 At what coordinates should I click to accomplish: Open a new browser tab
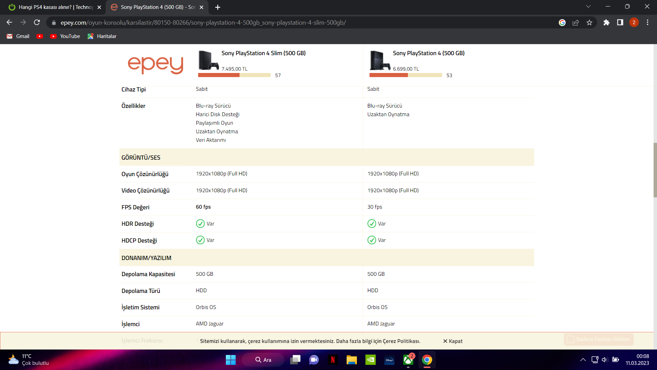pyautogui.click(x=218, y=7)
